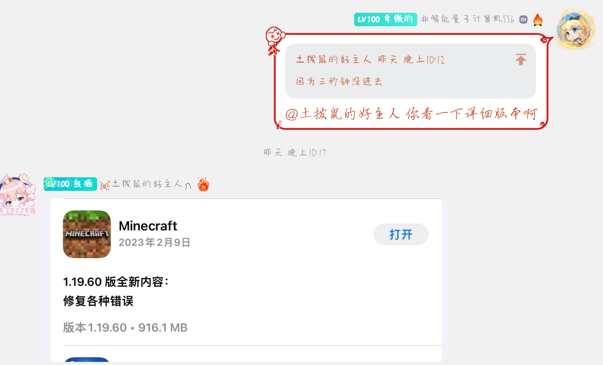Click the flame icon beside 土拨鼠的好主人 username
Screen dimensions: 603x365
point(203,184)
